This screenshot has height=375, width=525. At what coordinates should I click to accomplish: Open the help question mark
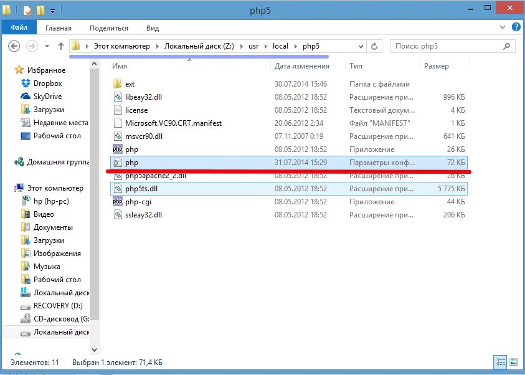pyautogui.click(x=516, y=27)
